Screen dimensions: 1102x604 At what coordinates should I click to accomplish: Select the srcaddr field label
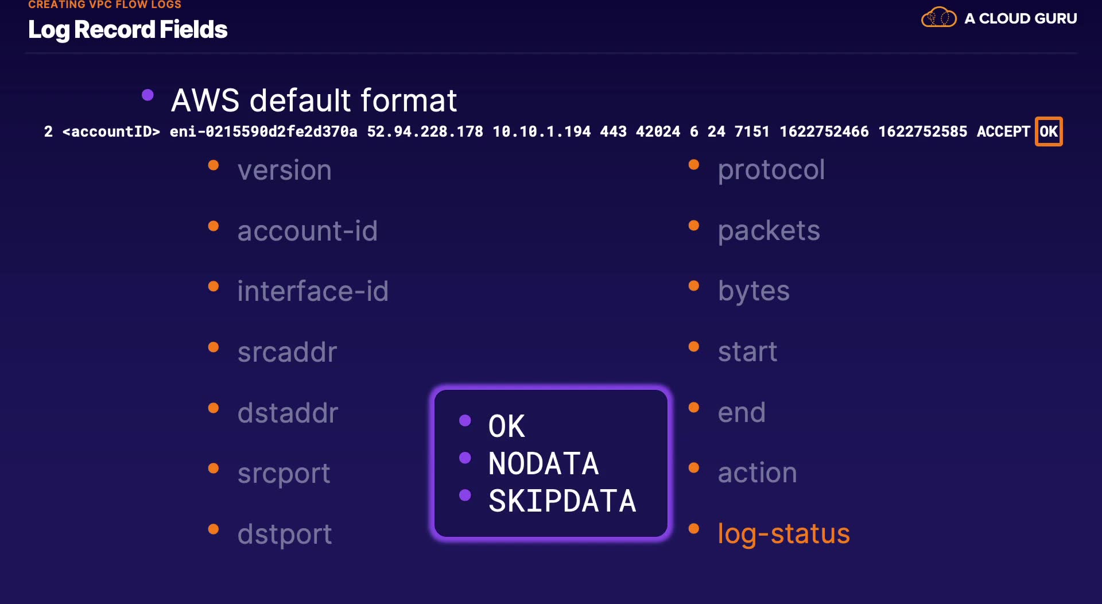pos(287,352)
